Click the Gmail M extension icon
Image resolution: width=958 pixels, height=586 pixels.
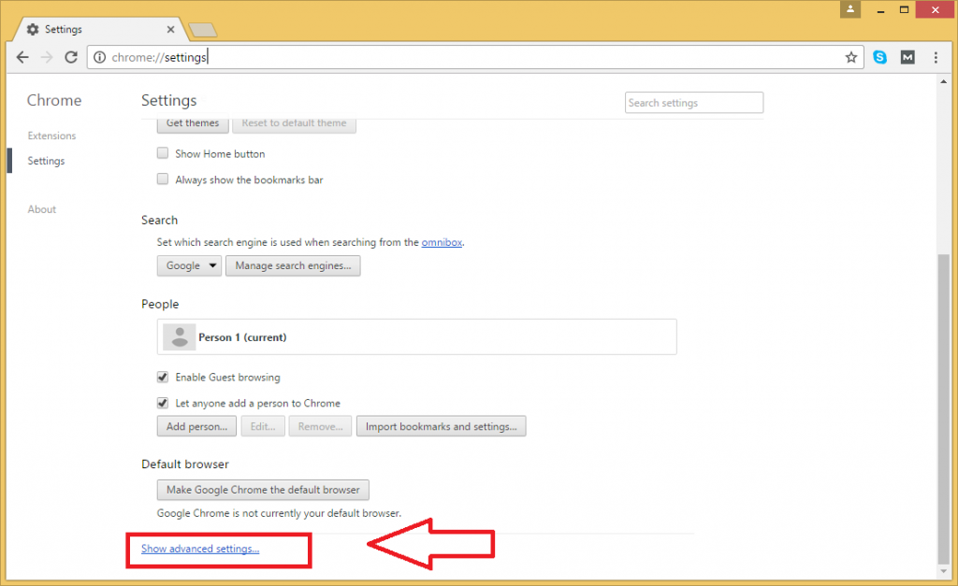point(907,57)
